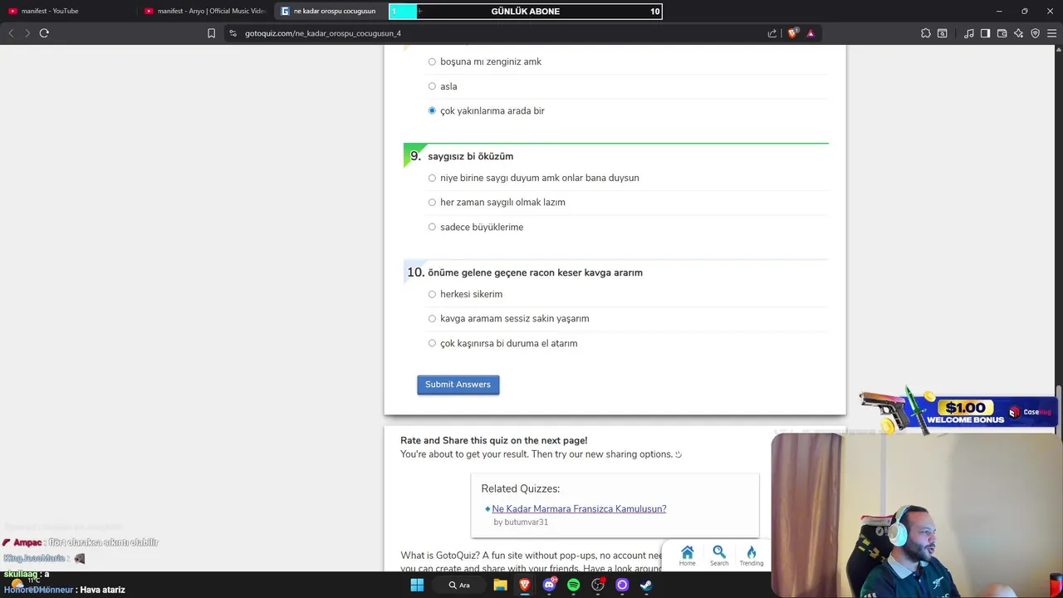This screenshot has height=598, width=1063.
Task: Toggle the browser sidebar panel icon
Action: click(985, 33)
